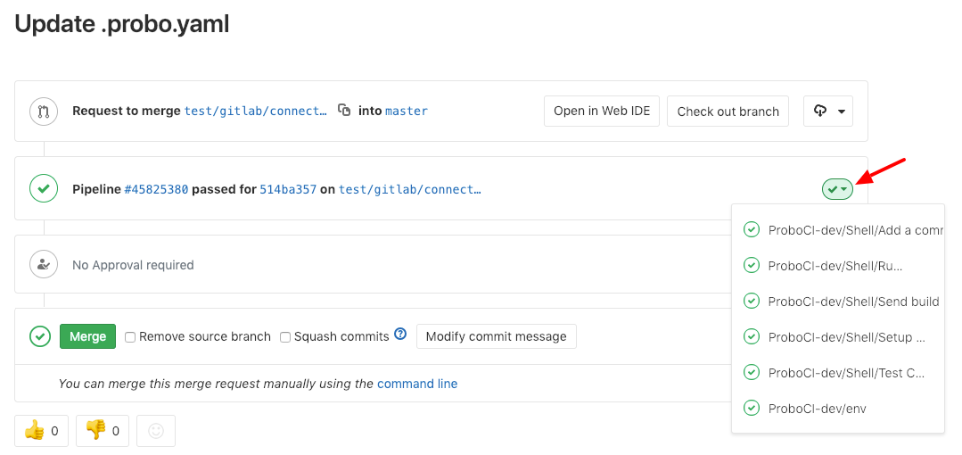Screen dimensions: 962x455
Task: Open pipeline #45825380 link
Action: coord(156,189)
